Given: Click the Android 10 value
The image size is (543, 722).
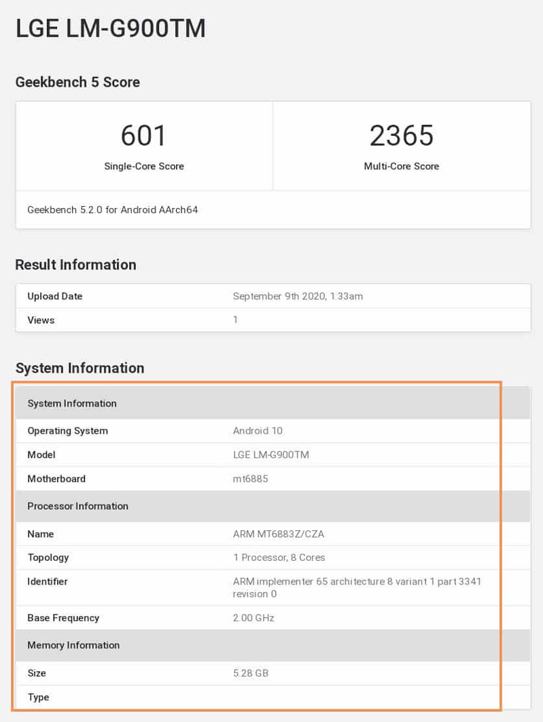Looking at the screenshot, I should 258,430.
